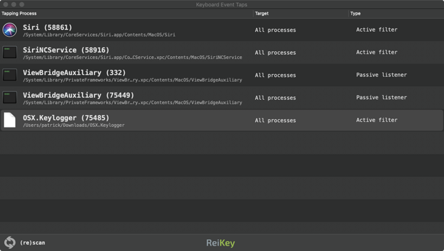The width and height of the screenshot is (444, 251).
Task: Select the ViewBridgeAuxiliary (75449) process name
Action: pyautogui.click(x=78, y=96)
